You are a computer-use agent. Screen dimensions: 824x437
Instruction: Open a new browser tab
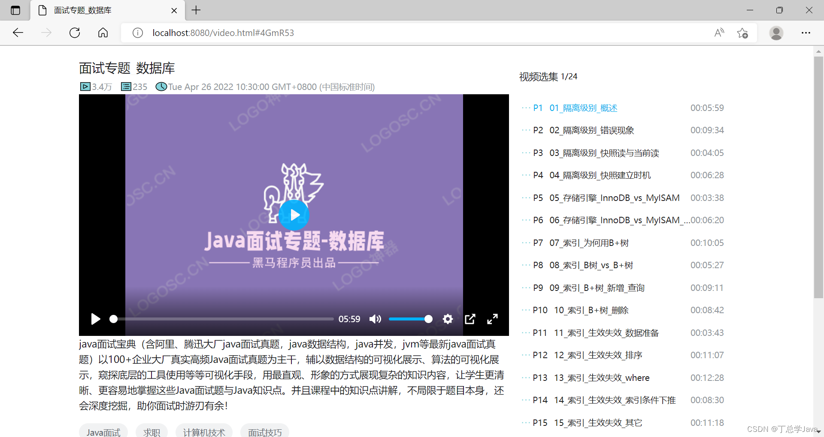[x=196, y=10]
